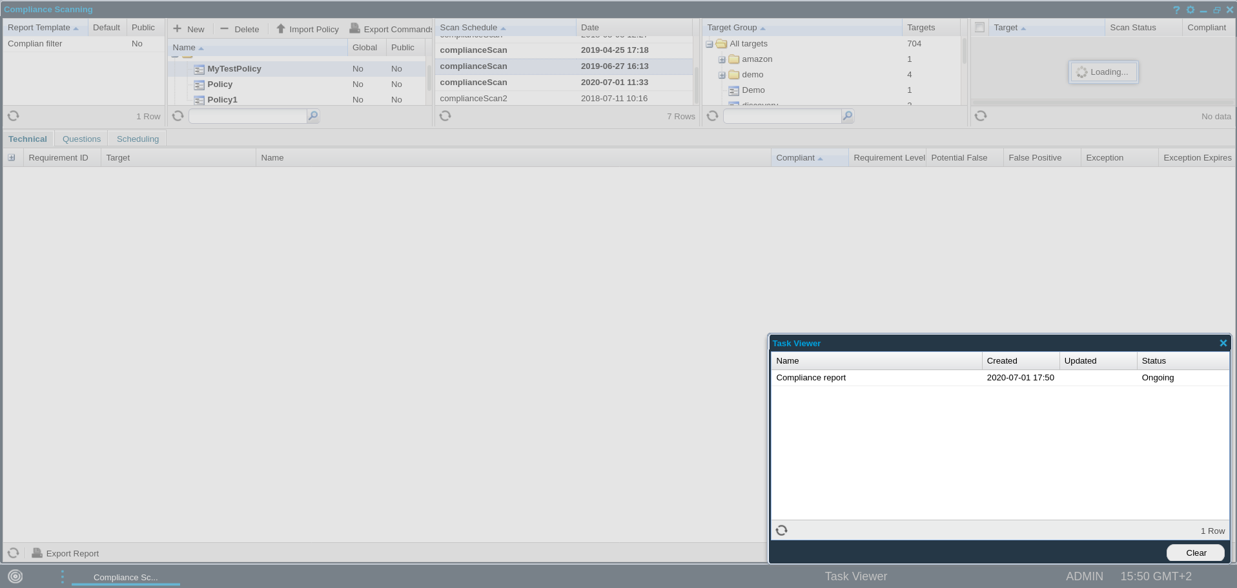Click the refresh icon below Report Template list
This screenshot has height=588, width=1237.
pos(13,115)
